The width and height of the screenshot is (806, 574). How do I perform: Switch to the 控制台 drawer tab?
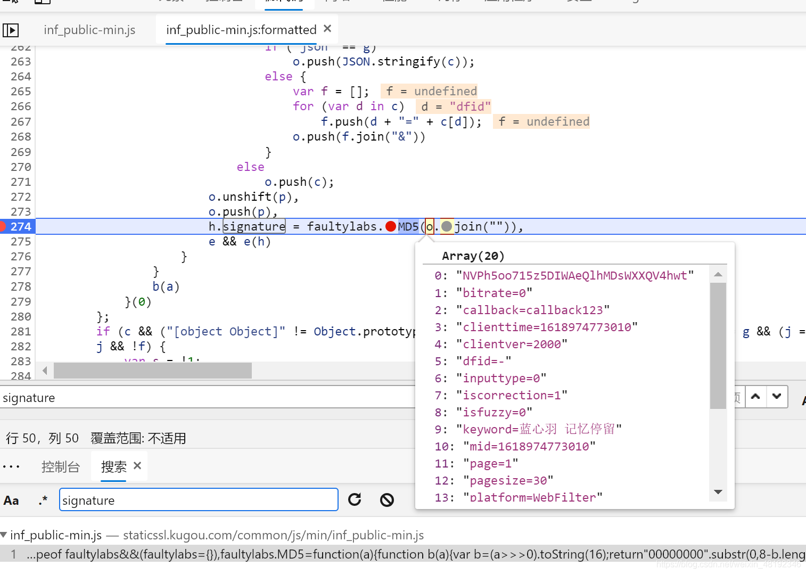coord(61,467)
